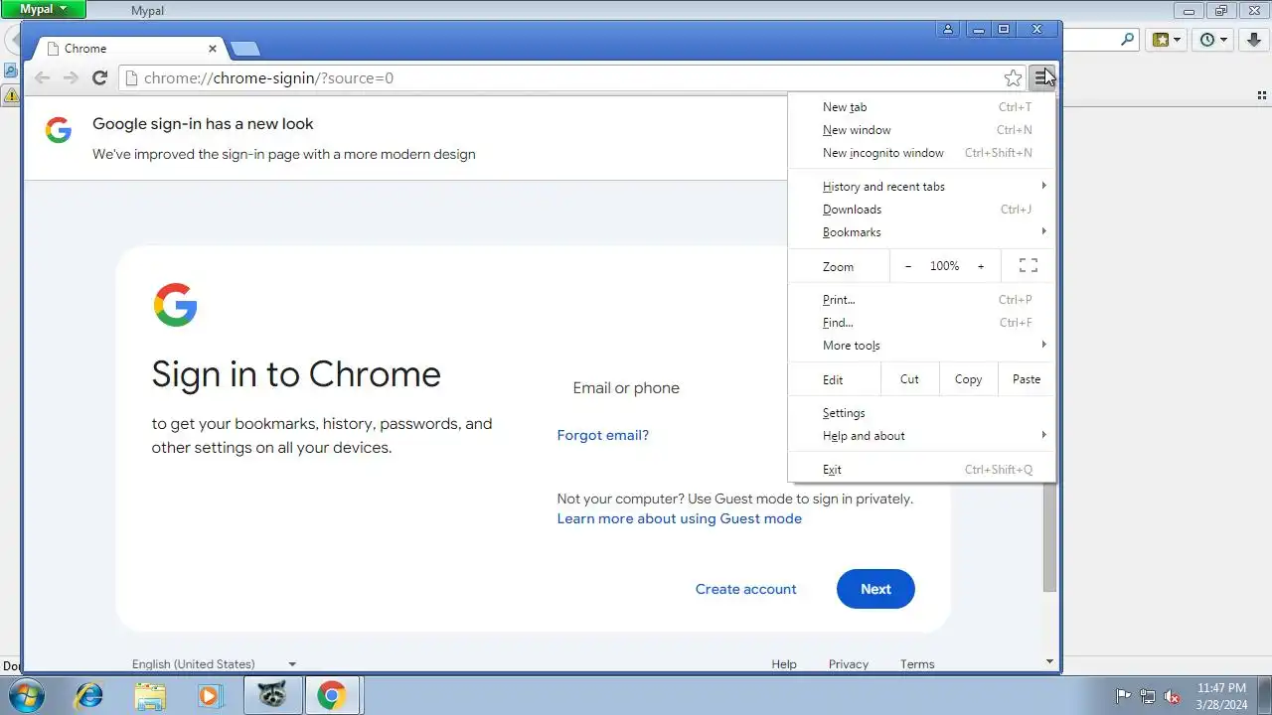The image size is (1272, 715).
Task: Click Paste in the Edit row
Action: (1027, 378)
